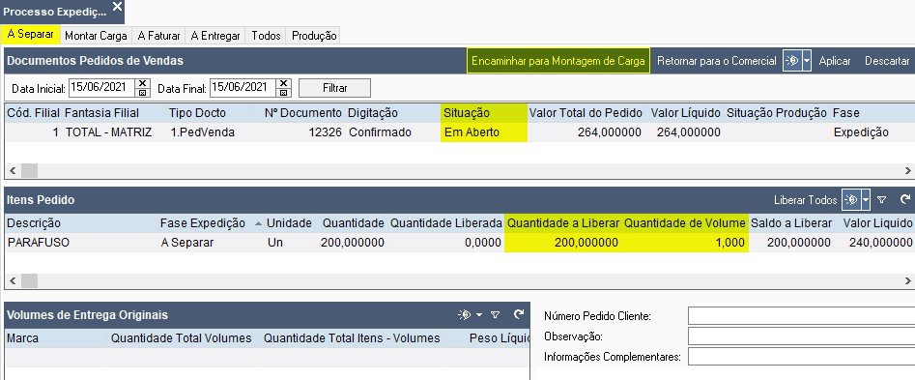This screenshot has width=915, height=380.
Task: Clear the Data Final date
Action: pos(284,83)
